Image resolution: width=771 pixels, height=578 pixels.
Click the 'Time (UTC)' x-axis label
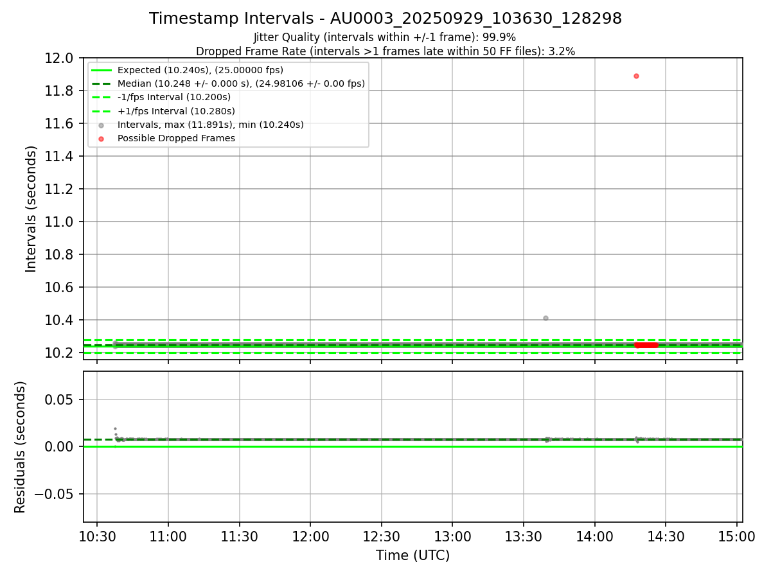click(413, 556)
